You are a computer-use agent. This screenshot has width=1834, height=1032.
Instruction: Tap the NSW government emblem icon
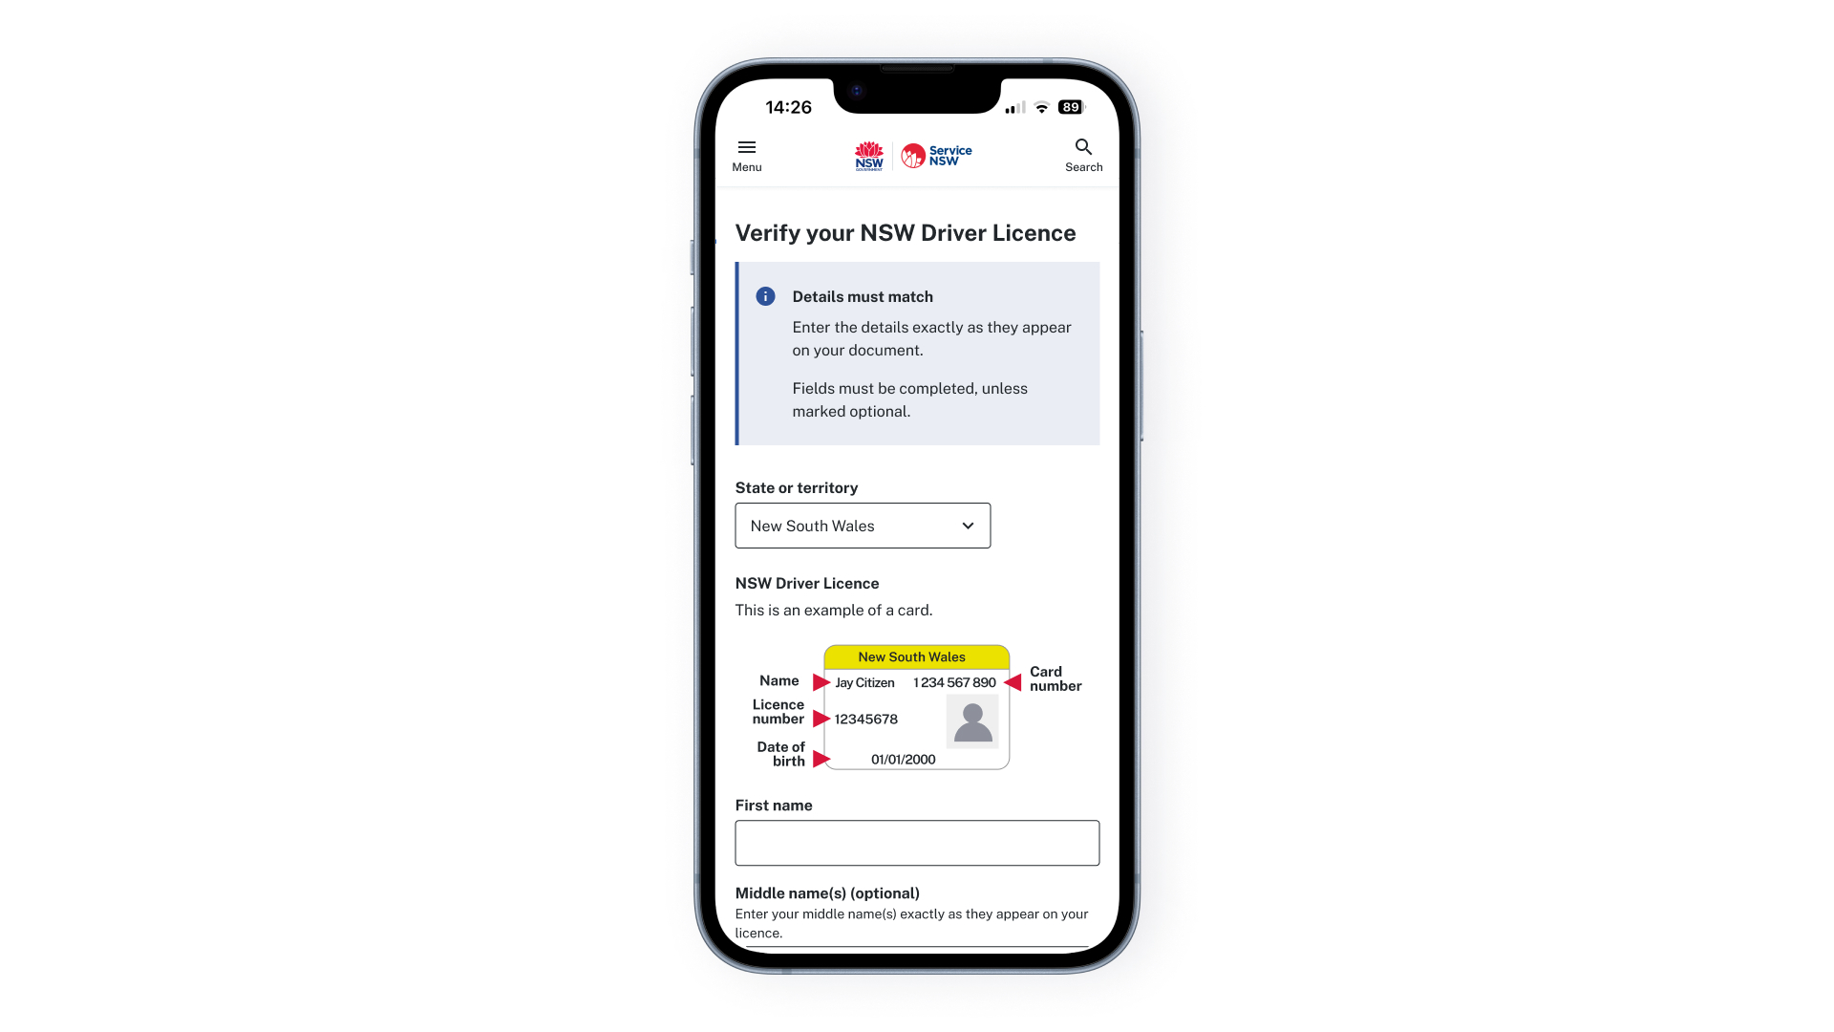coord(868,154)
